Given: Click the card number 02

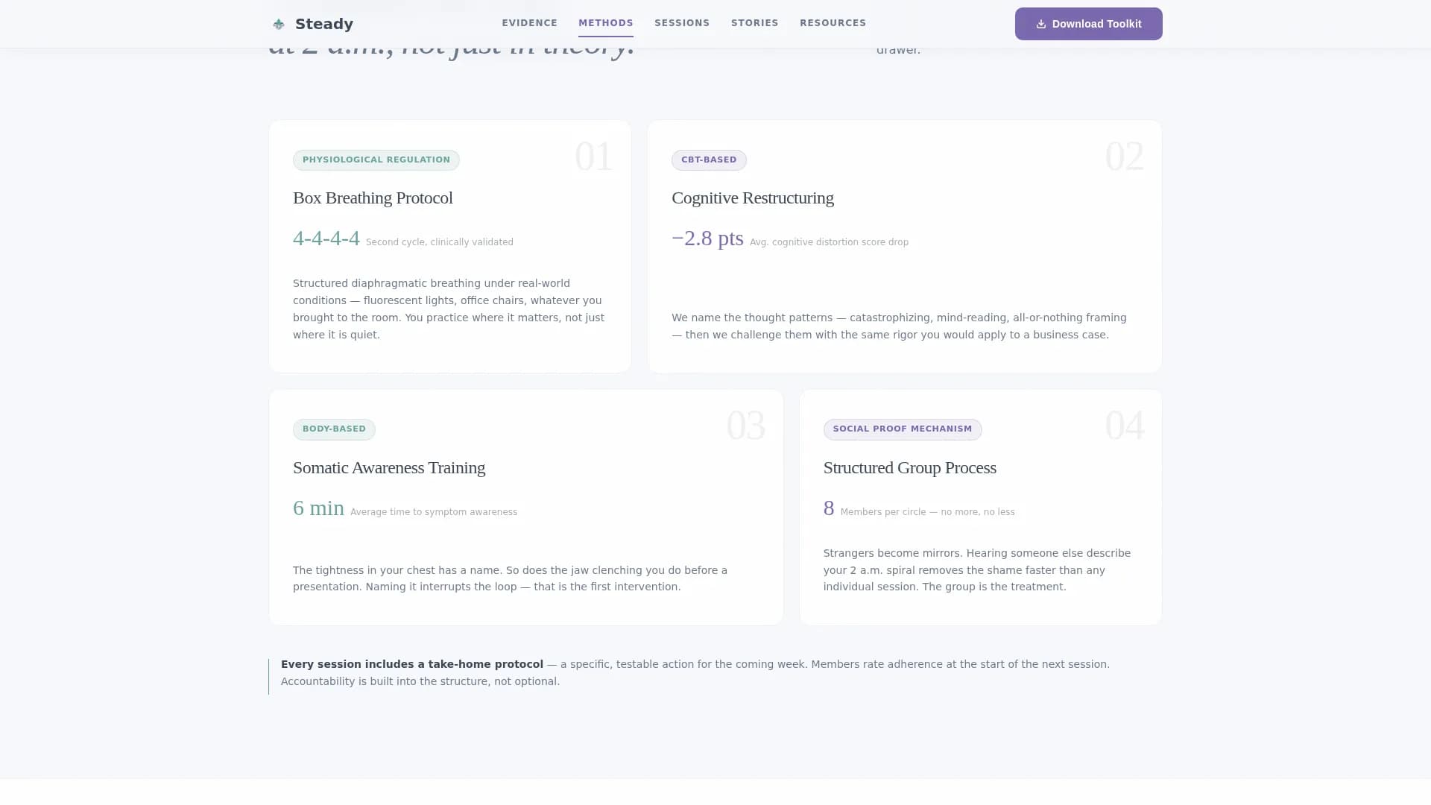Looking at the screenshot, I should click(x=1124, y=157).
